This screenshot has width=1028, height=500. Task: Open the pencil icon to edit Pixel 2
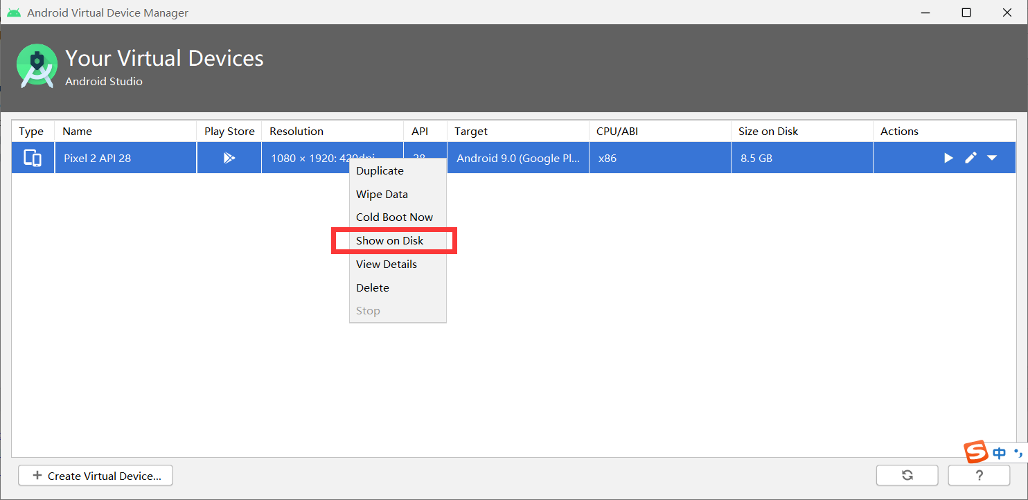click(970, 158)
